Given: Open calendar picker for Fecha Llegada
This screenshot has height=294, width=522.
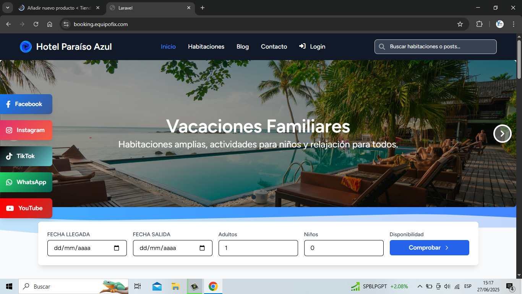Looking at the screenshot, I should point(117,248).
